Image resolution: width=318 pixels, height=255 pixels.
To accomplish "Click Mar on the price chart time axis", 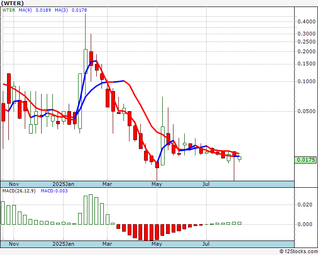I will (x=107, y=184).
